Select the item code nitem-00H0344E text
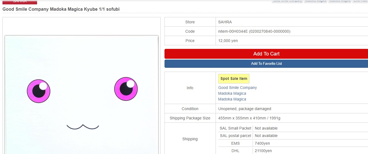This screenshot has width=368, height=154. click(x=254, y=31)
